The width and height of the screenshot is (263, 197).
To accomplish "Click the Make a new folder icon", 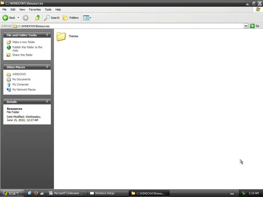I will point(9,42).
